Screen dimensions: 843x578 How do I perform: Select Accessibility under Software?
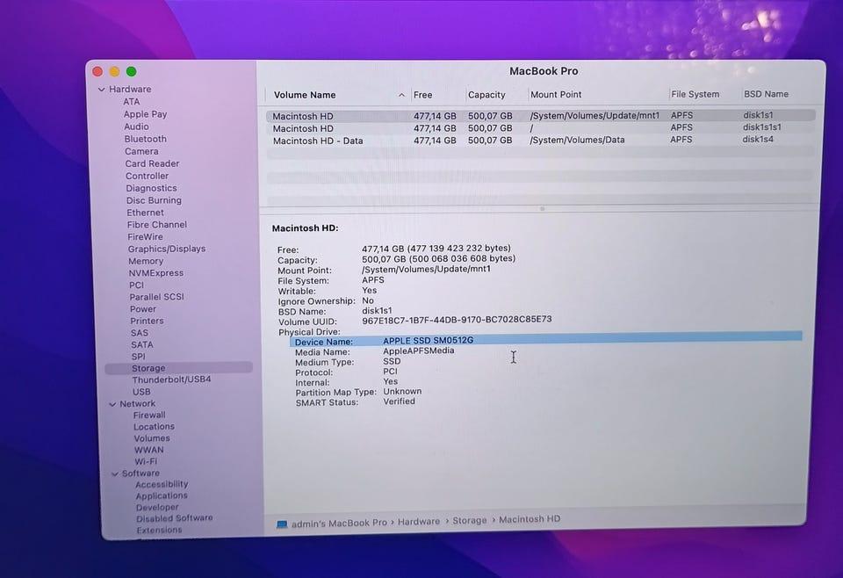[162, 484]
